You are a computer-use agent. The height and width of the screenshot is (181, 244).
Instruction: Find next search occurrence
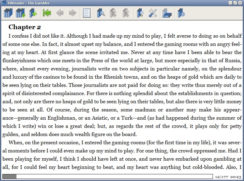(113, 13)
